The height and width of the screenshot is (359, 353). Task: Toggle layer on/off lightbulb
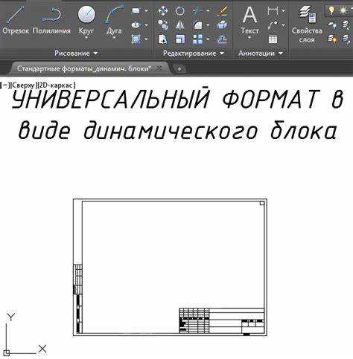click(x=331, y=10)
